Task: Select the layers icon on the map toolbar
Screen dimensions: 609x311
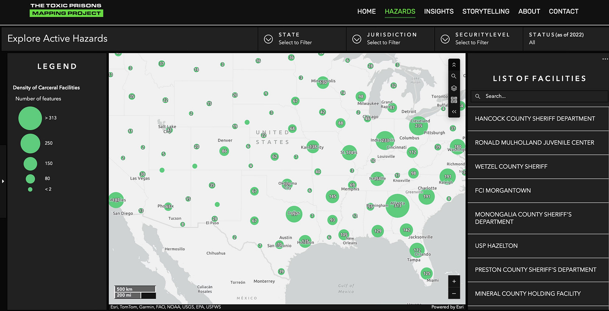Action: click(454, 88)
